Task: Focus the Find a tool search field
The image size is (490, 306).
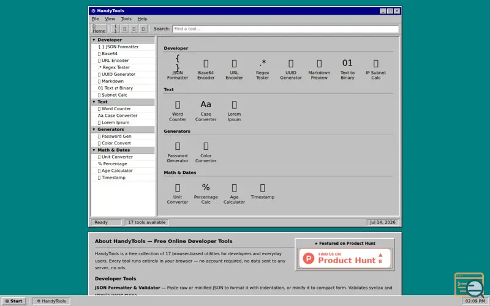Action: (285, 29)
